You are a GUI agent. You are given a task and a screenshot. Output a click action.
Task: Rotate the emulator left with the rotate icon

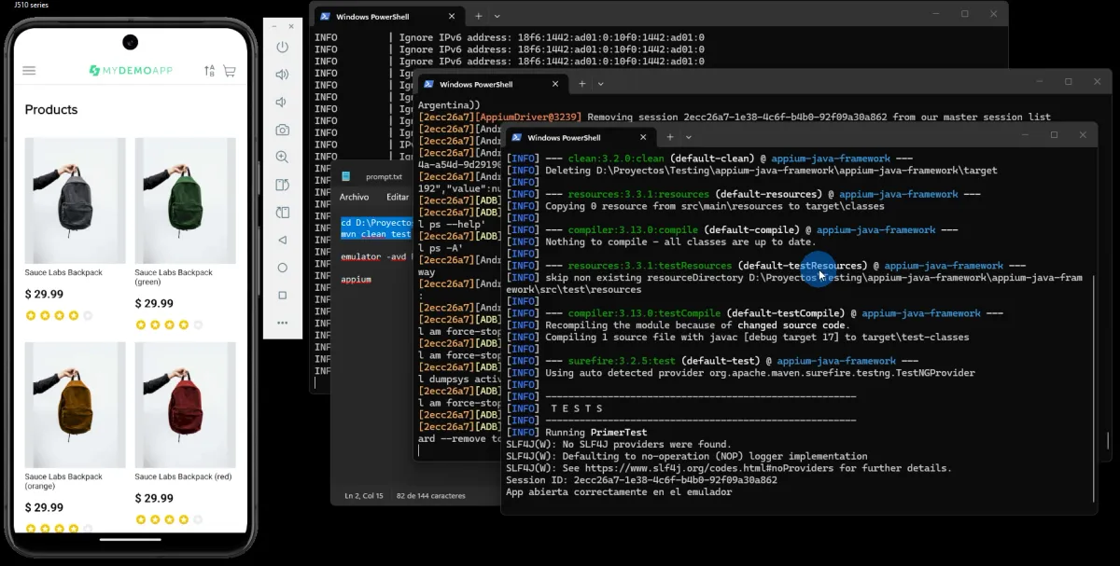[282, 185]
